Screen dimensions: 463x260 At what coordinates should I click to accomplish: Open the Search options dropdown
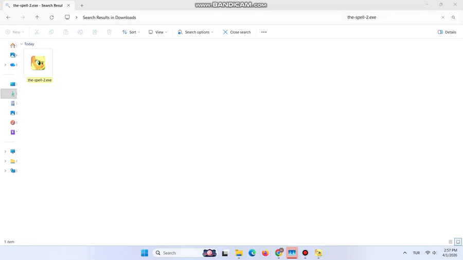(x=195, y=32)
